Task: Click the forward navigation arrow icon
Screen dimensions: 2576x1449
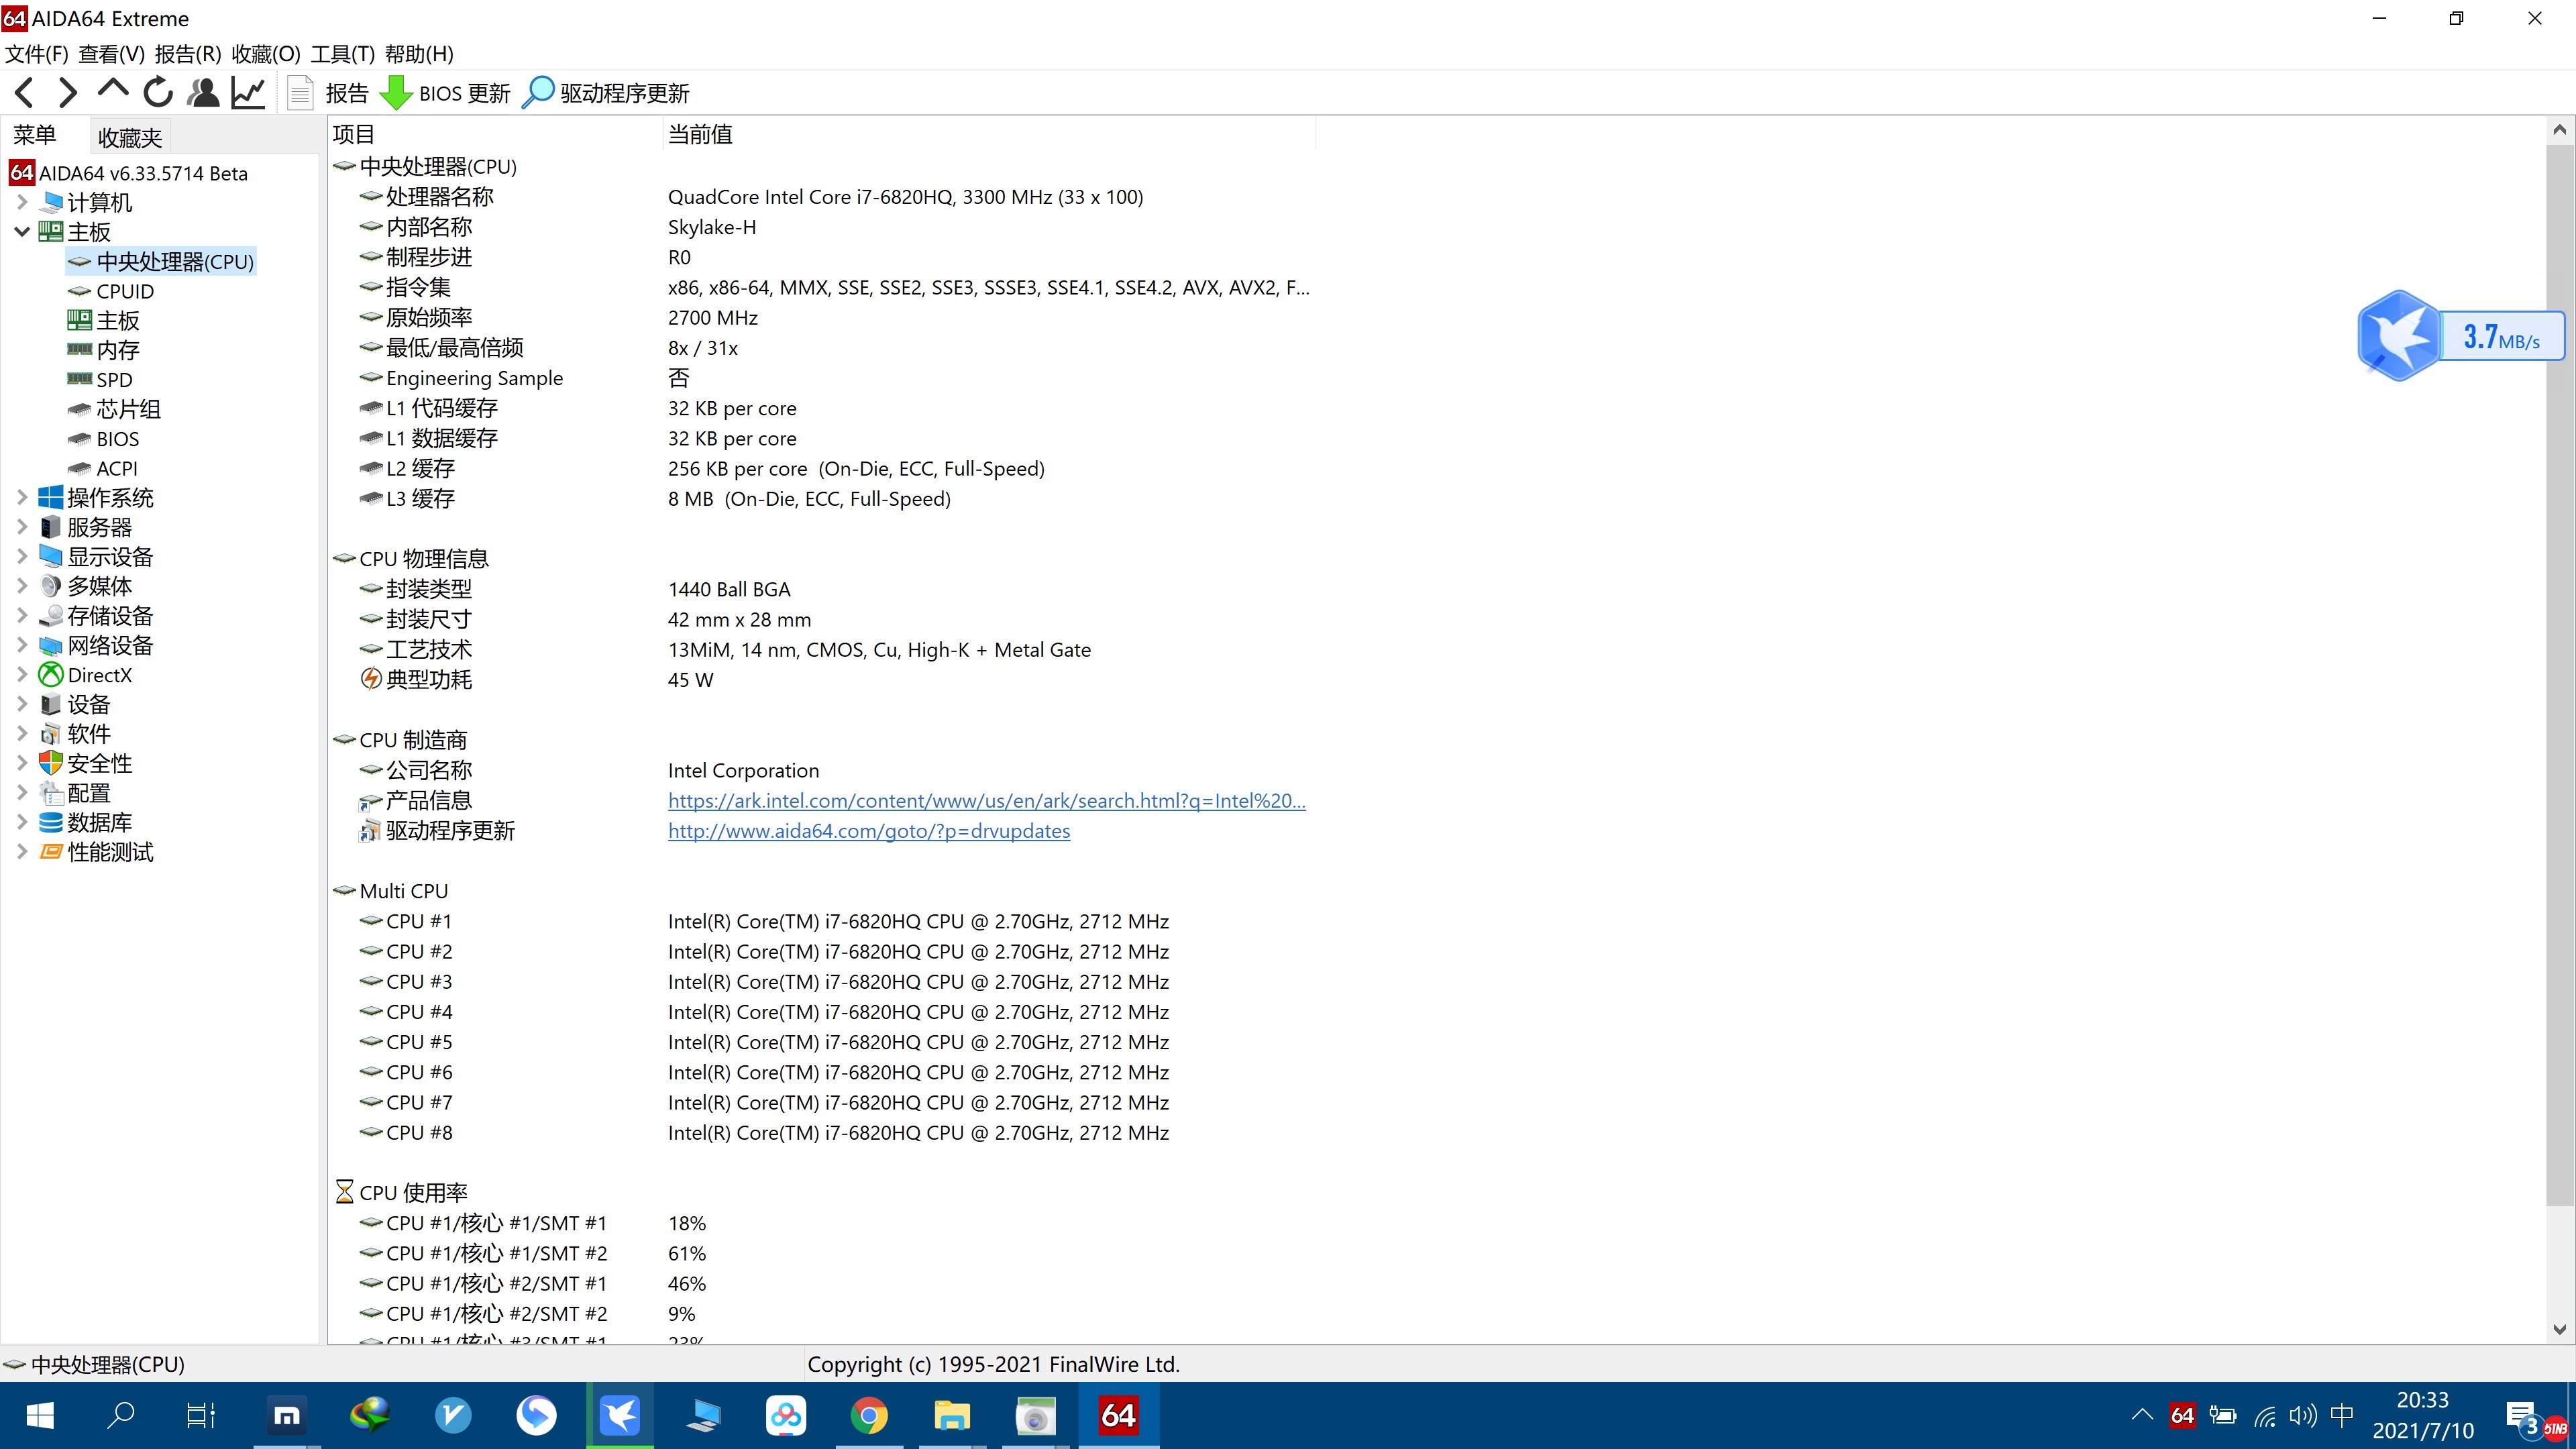Action: coord(67,93)
